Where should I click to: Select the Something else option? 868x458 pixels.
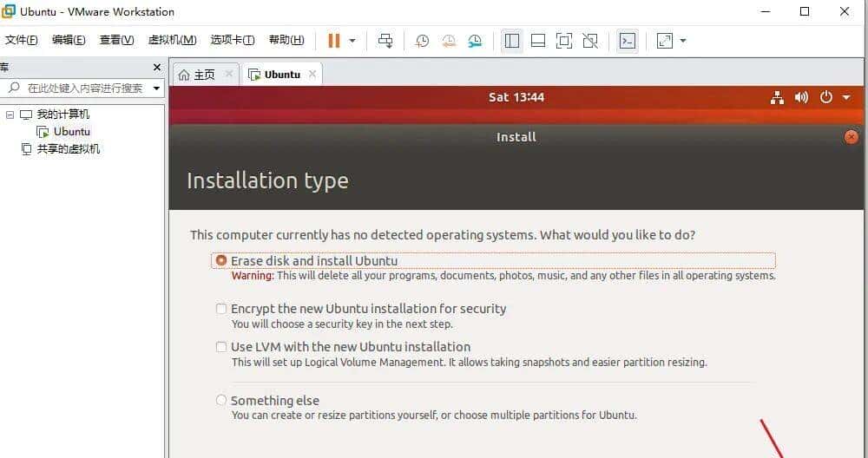pos(220,400)
